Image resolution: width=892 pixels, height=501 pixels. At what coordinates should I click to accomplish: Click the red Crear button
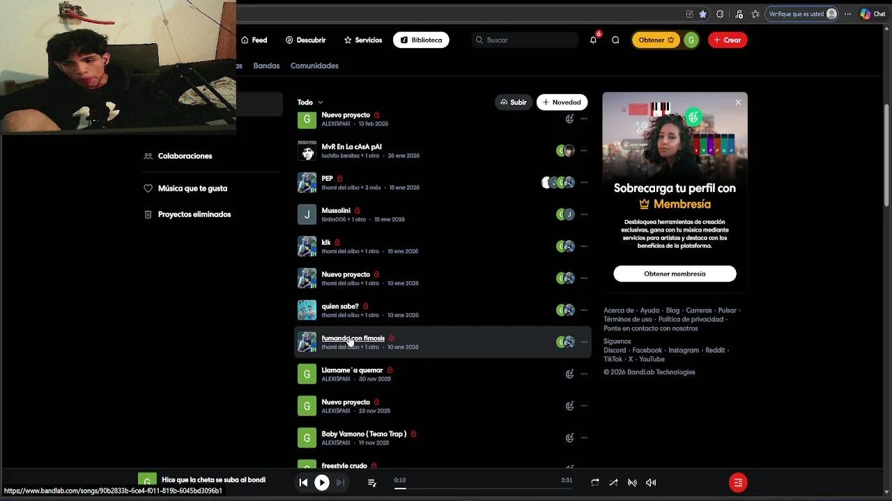pyautogui.click(x=728, y=40)
